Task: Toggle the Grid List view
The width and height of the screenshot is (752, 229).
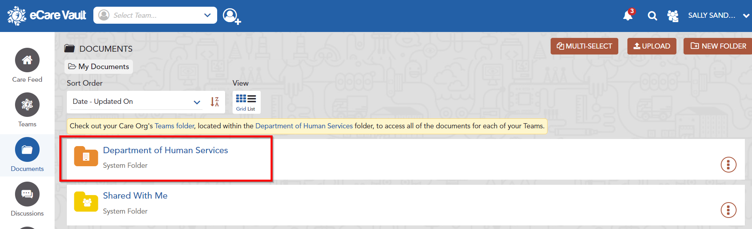Action: pyautogui.click(x=246, y=102)
